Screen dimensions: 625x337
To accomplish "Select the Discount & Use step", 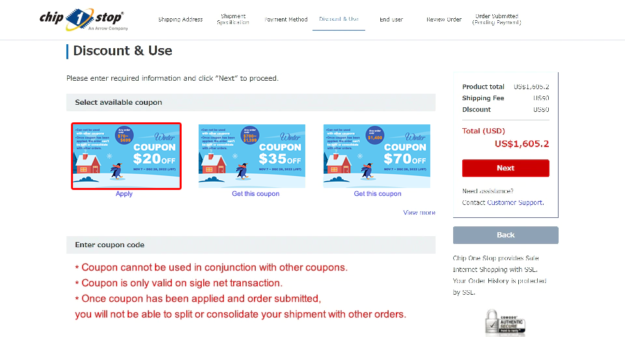I will click(339, 20).
